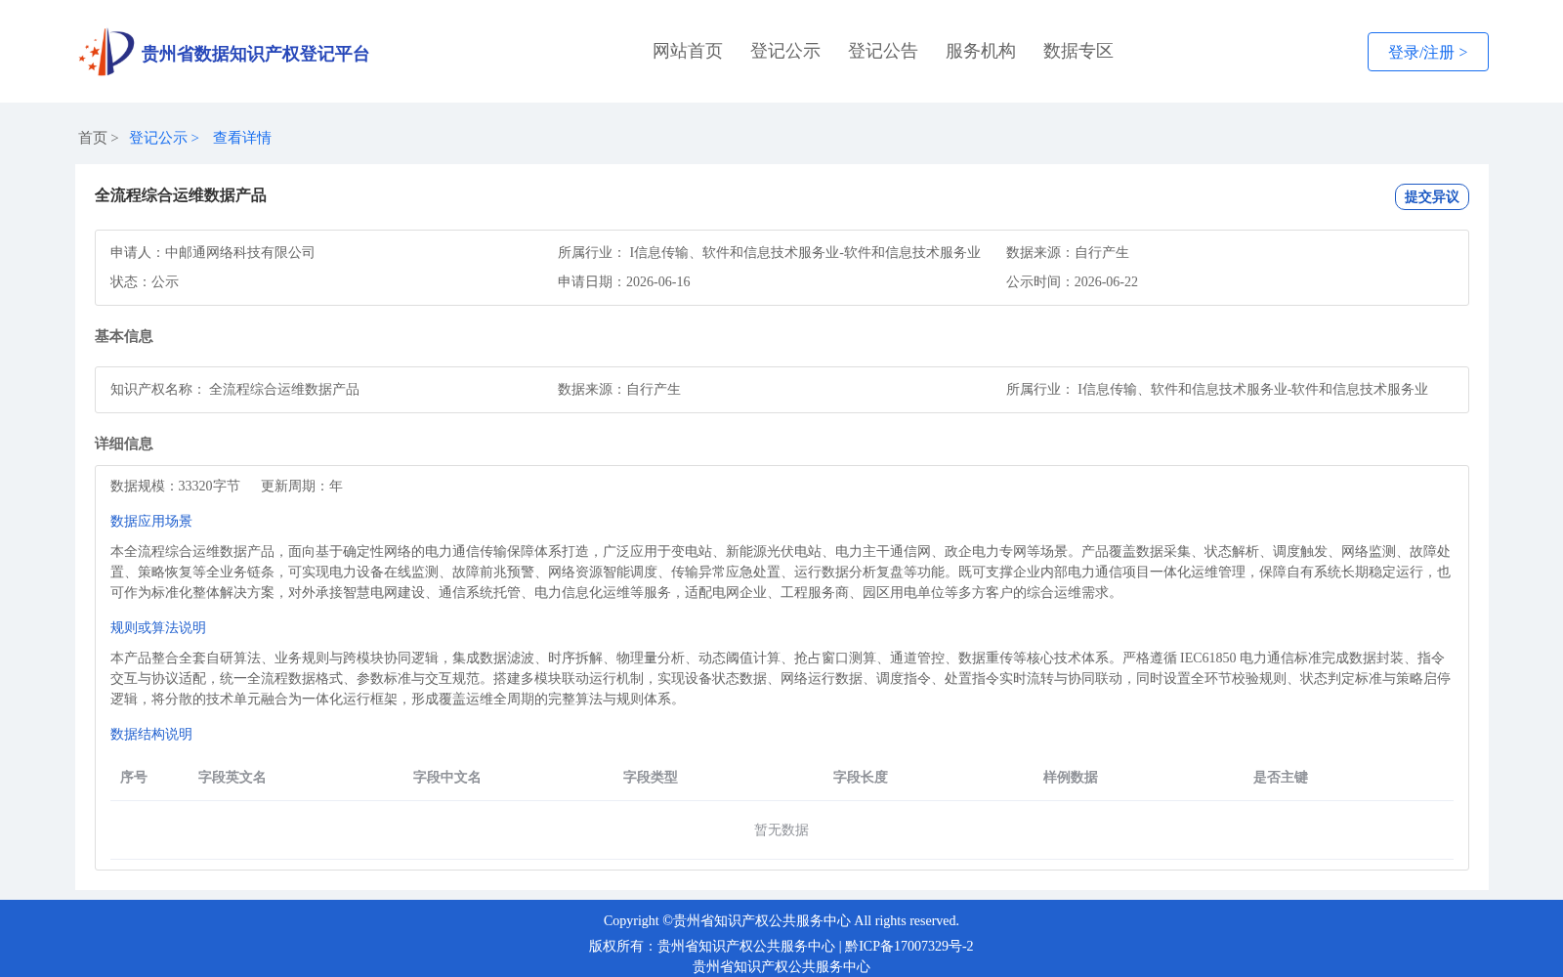Screen dimensions: 1563x977
Task: Click the 样例数据 column header
Action: coord(1071,777)
